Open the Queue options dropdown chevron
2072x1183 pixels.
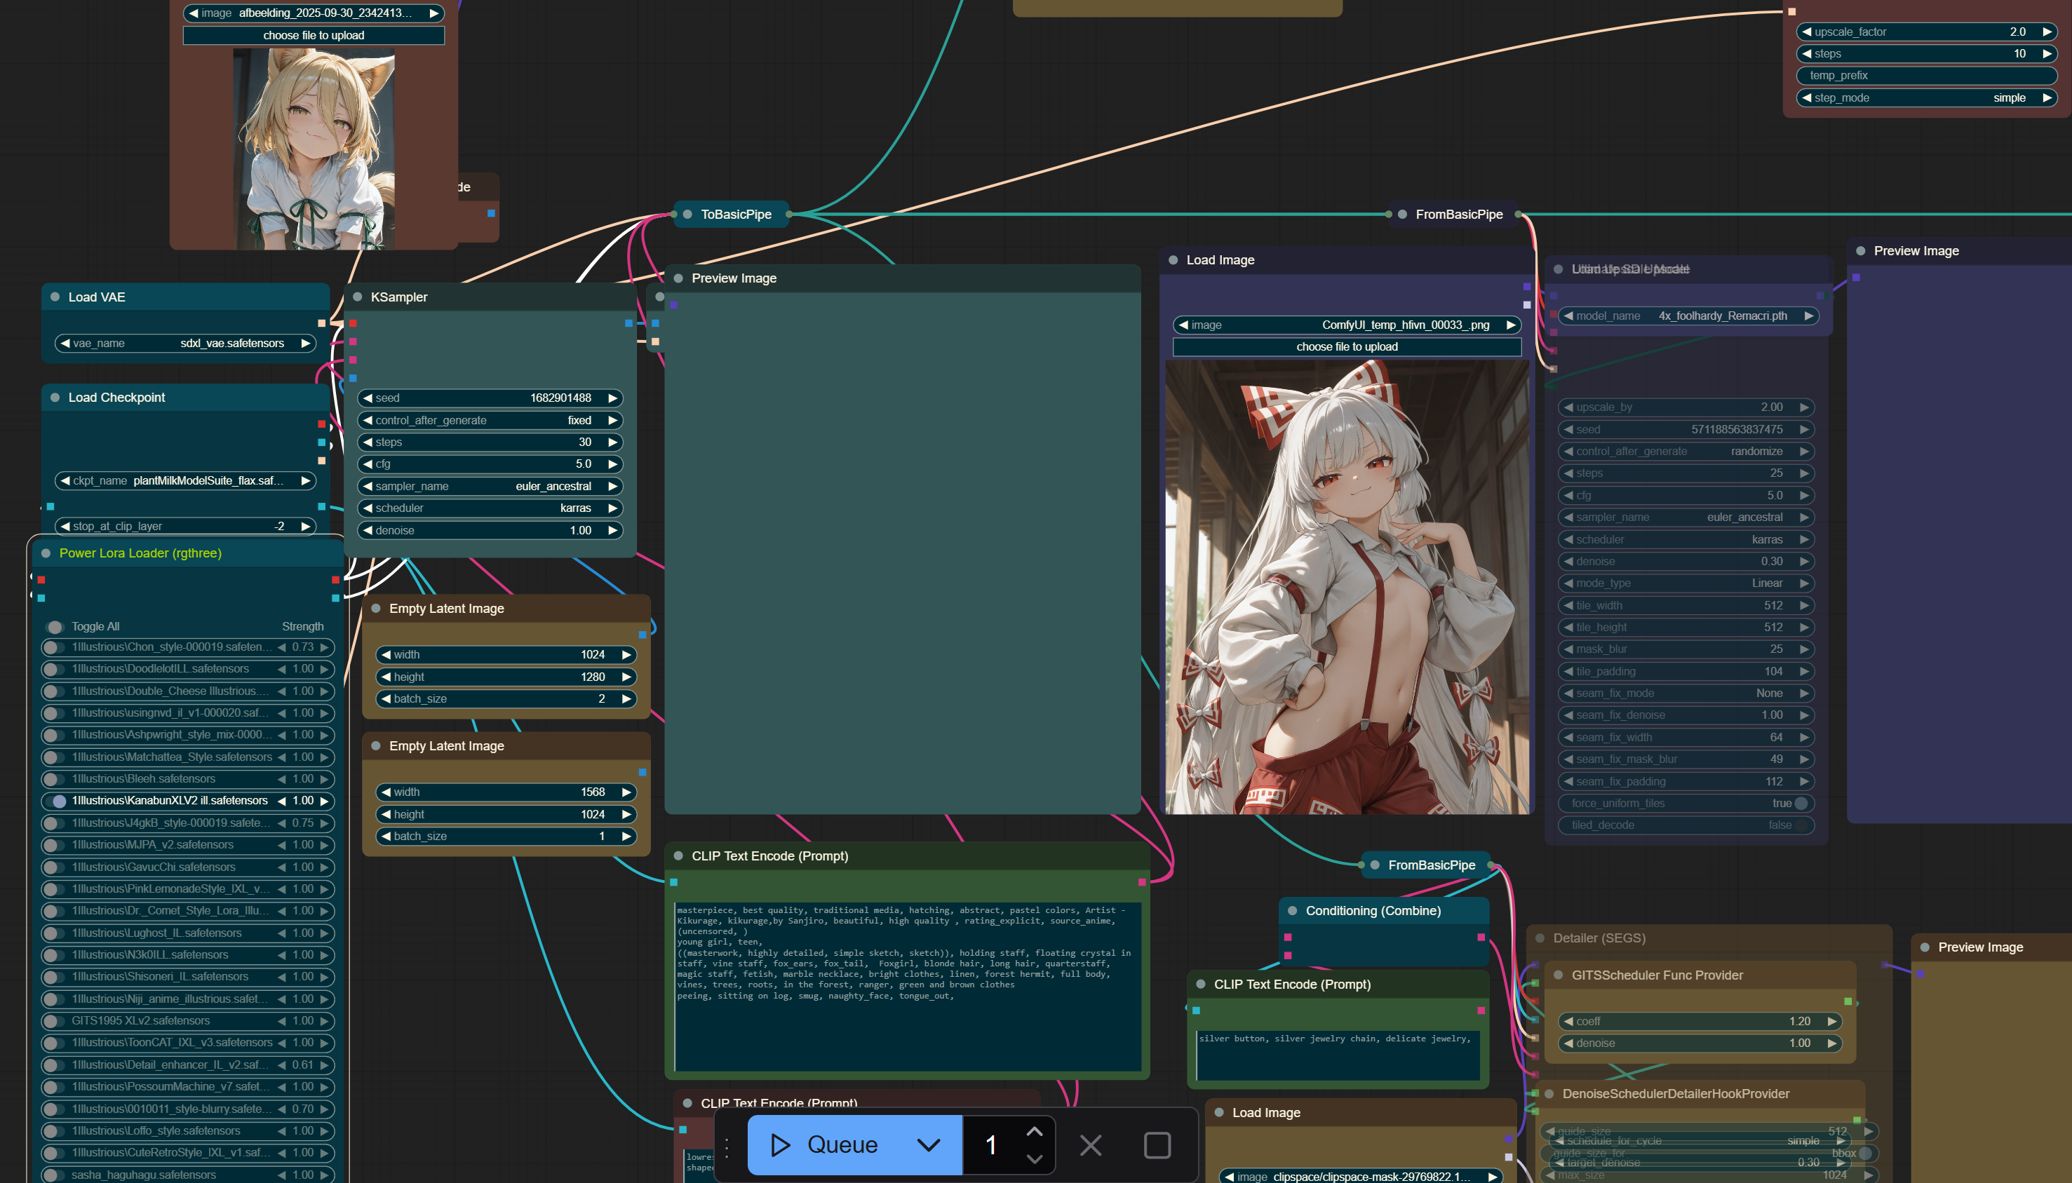tap(928, 1145)
